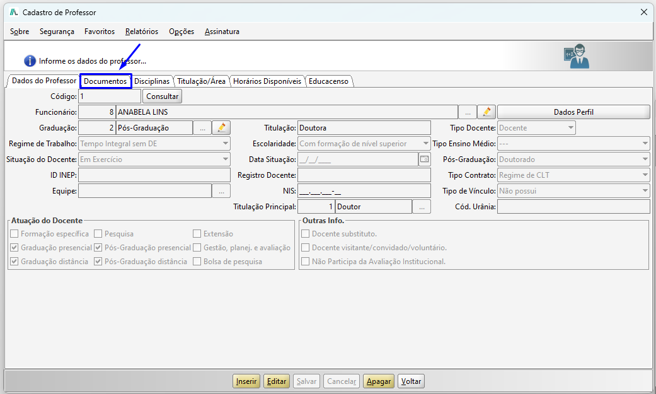Uncheck Pós-Graduação presencial
The width and height of the screenshot is (656, 394).
(98, 248)
